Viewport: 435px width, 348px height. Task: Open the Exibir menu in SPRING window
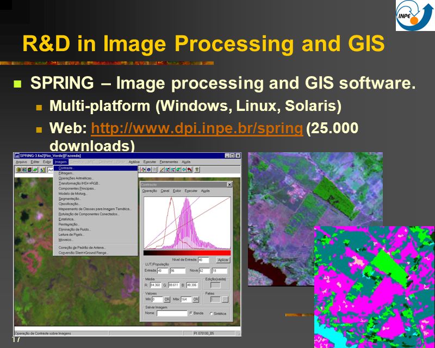point(47,162)
